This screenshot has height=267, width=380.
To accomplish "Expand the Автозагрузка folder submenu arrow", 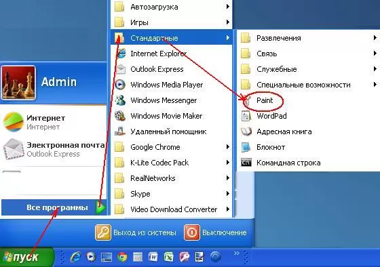I will [227, 7].
